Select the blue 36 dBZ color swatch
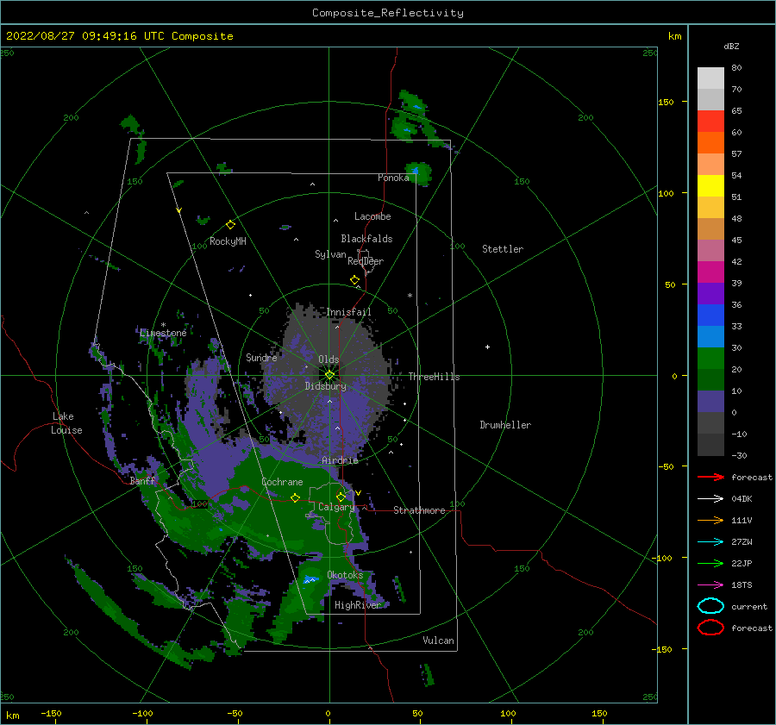The height and width of the screenshot is (725, 776). [710, 315]
